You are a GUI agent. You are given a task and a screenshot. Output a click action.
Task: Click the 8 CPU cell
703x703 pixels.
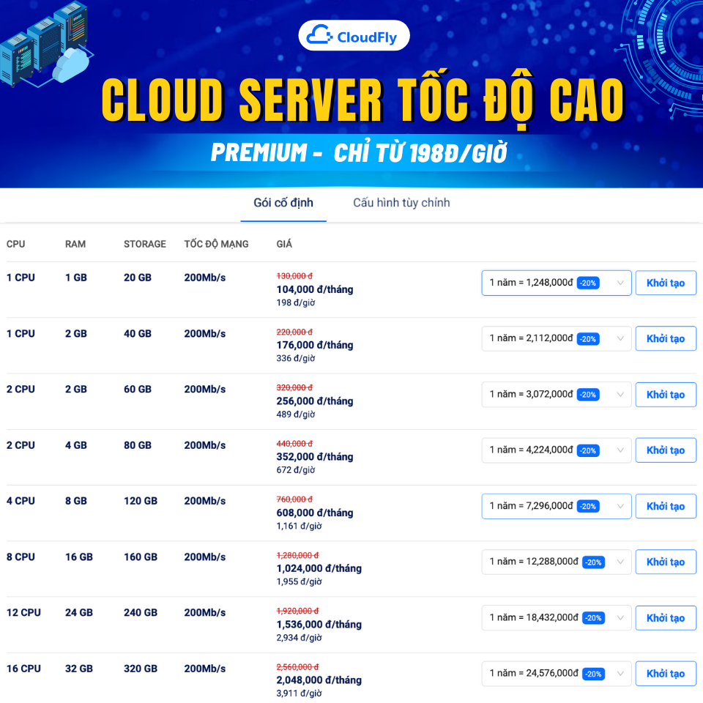click(x=21, y=557)
